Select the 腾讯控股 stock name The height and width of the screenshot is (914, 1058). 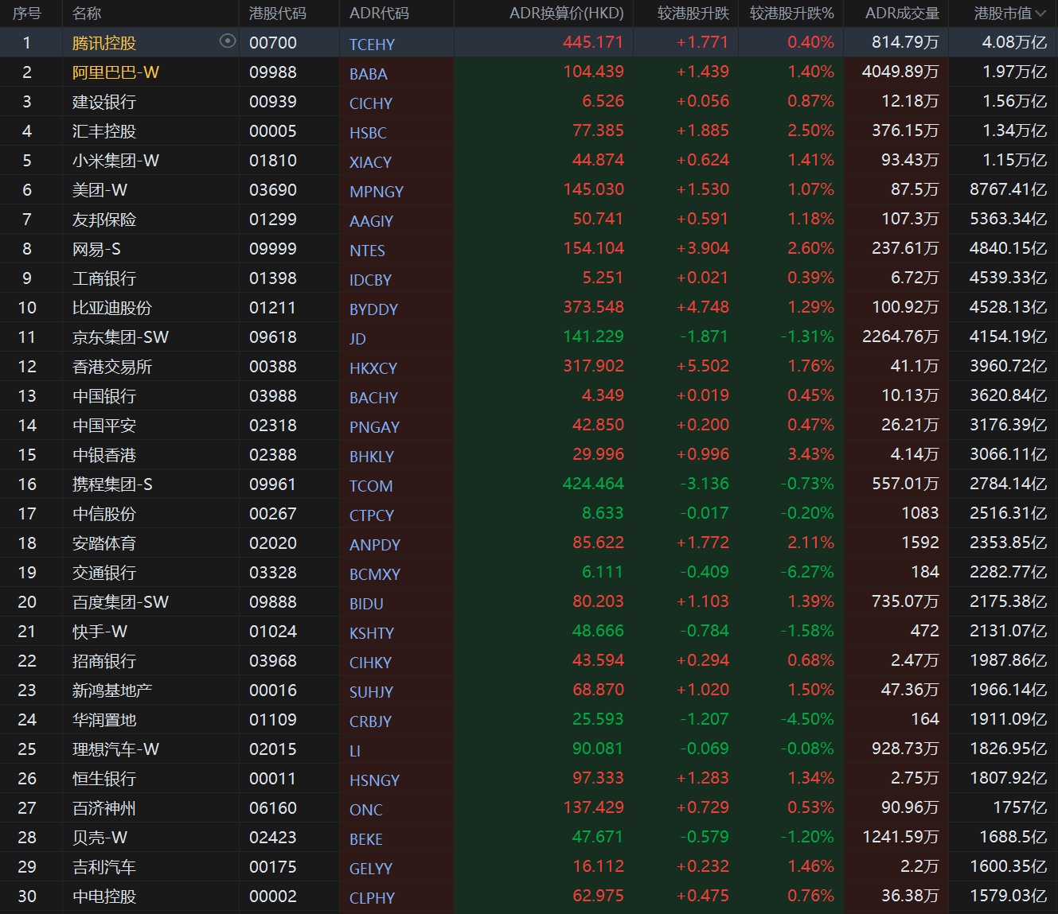pos(104,43)
